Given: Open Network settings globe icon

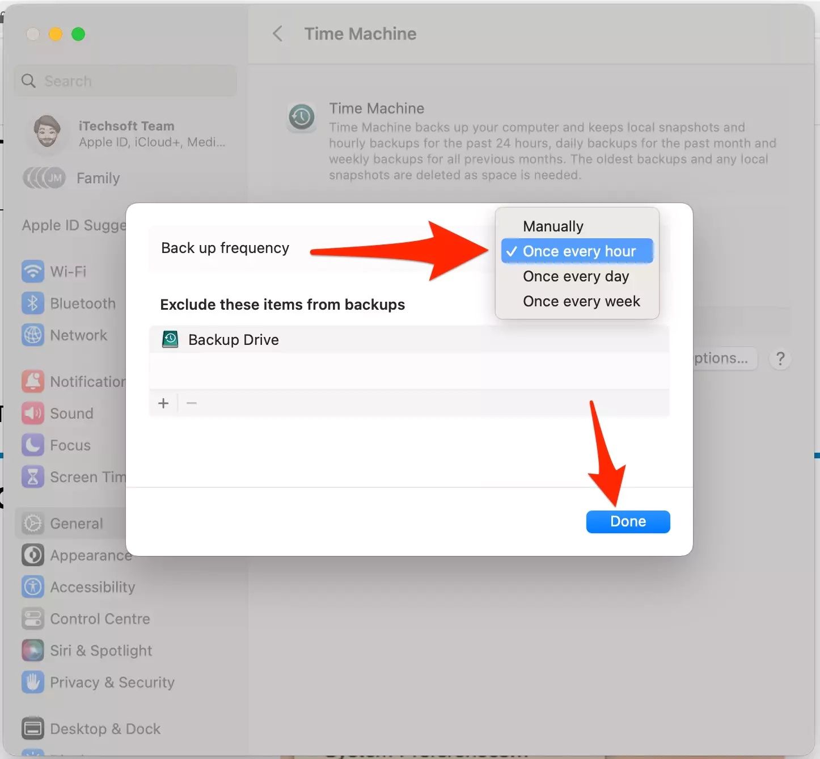Looking at the screenshot, I should [33, 335].
